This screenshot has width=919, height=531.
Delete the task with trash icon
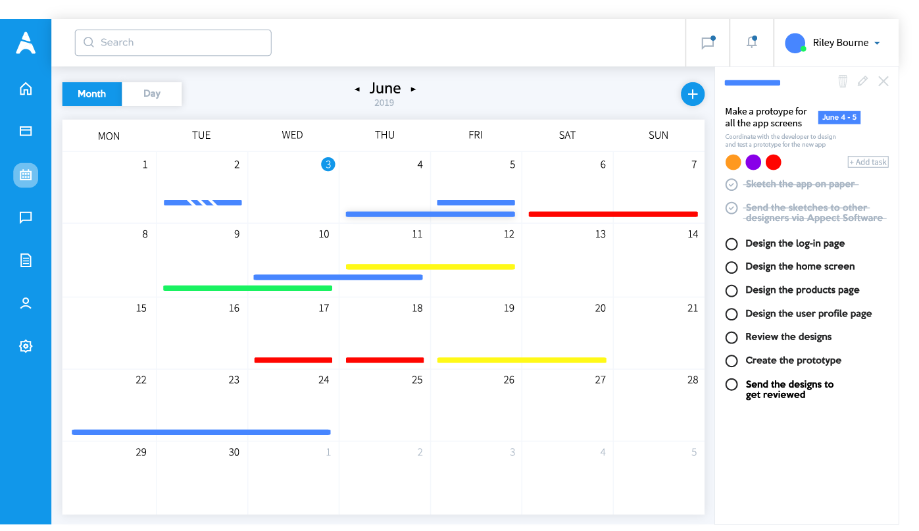843,81
